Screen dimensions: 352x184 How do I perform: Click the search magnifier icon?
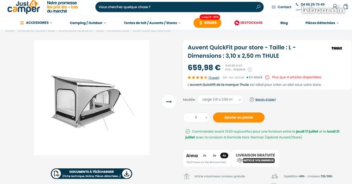tap(258, 7)
